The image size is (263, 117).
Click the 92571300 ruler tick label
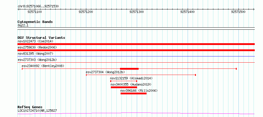tap(137, 12)
